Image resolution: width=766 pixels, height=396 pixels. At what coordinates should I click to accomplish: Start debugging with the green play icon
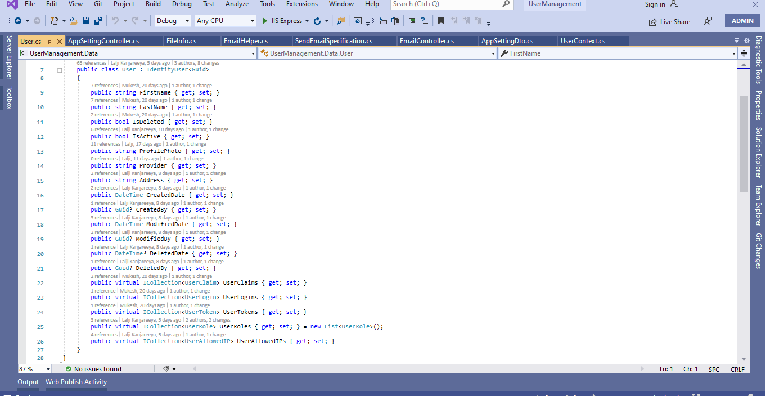click(x=265, y=21)
